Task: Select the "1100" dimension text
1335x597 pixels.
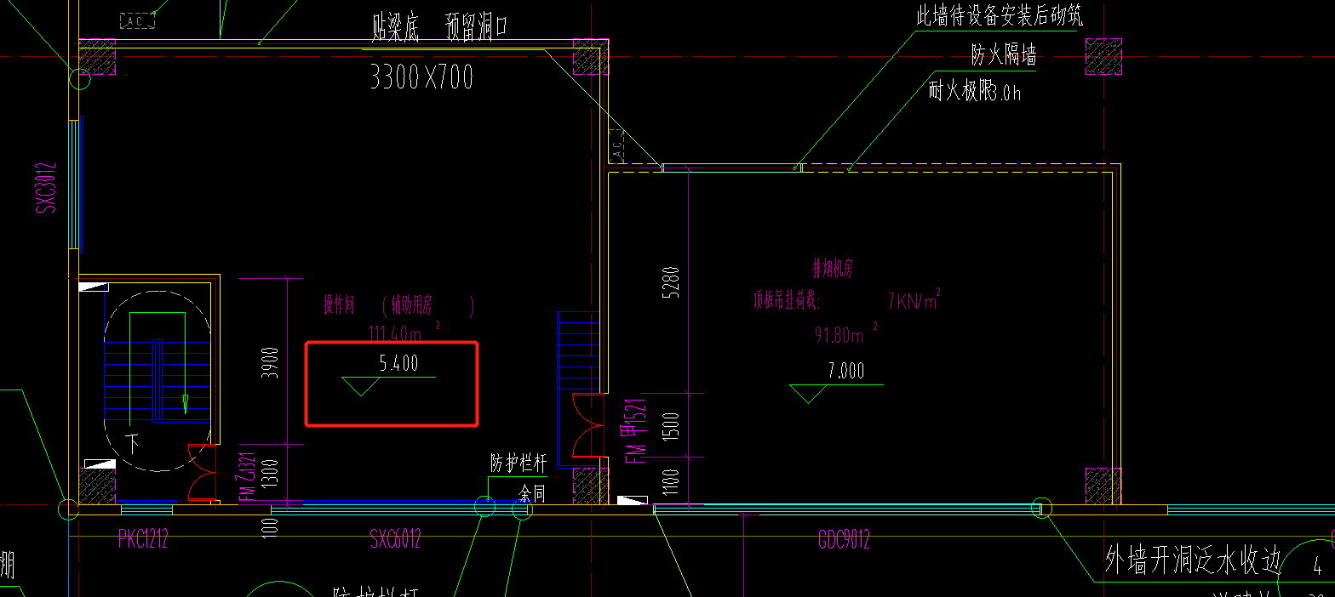Action: (x=672, y=481)
